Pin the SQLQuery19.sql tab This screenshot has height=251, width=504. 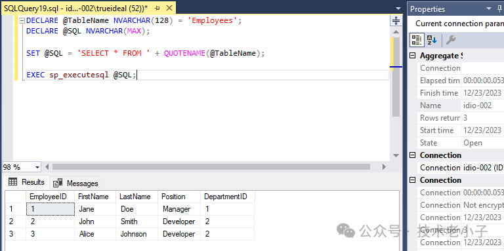coord(157,9)
